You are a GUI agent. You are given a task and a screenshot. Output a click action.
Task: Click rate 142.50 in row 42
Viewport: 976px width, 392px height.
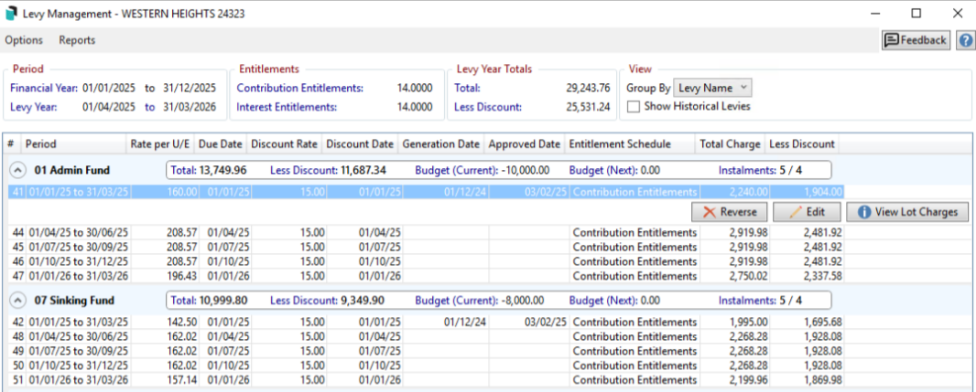coord(182,322)
